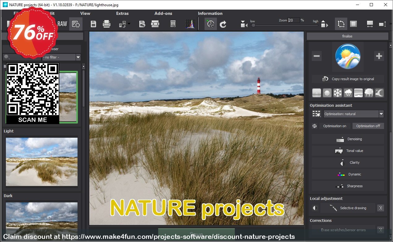Switch to Optimisation on
This screenshot has width=393, height=242.
[335, 126]
